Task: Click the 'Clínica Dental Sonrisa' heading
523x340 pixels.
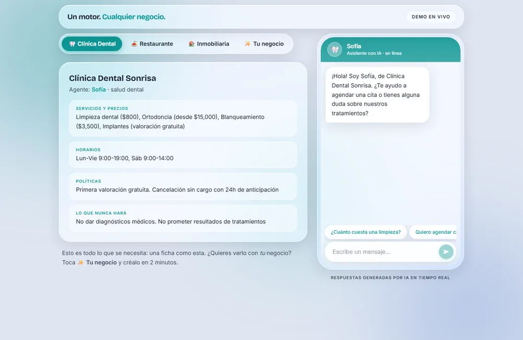Action: pos(112,78)
